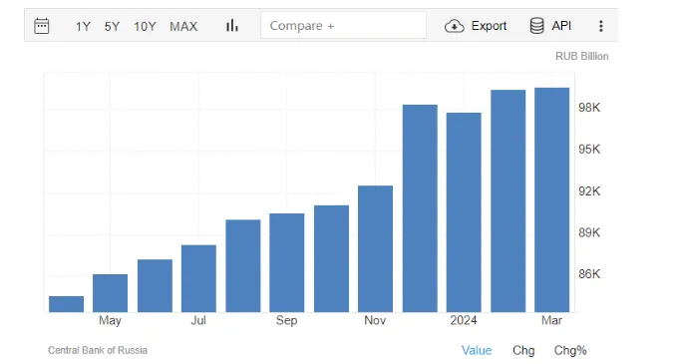Open the calendar date range picker
Viewport: 674px width, 364px height.
pyautogui.click(x=42, y=26)
